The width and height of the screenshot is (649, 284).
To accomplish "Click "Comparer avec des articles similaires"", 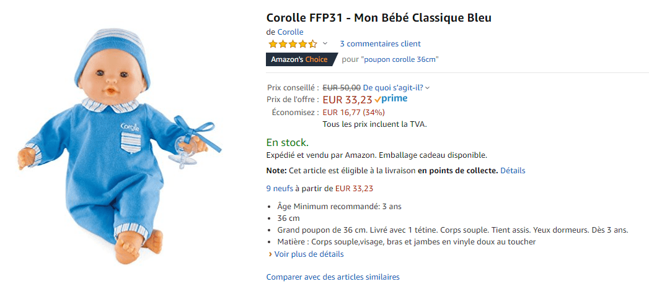I will pyautogui.click(x=333, y=277).
